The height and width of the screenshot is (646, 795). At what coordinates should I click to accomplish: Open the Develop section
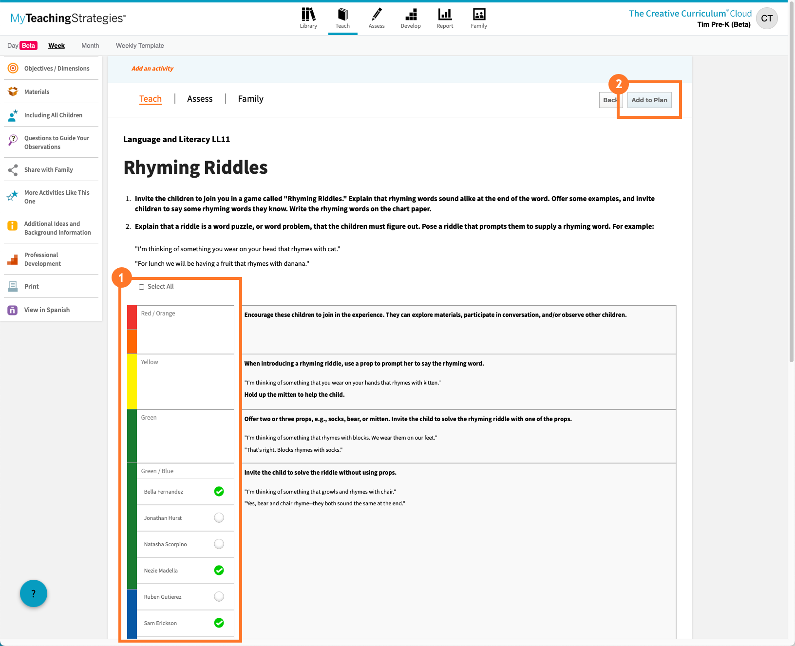[410, 18]
